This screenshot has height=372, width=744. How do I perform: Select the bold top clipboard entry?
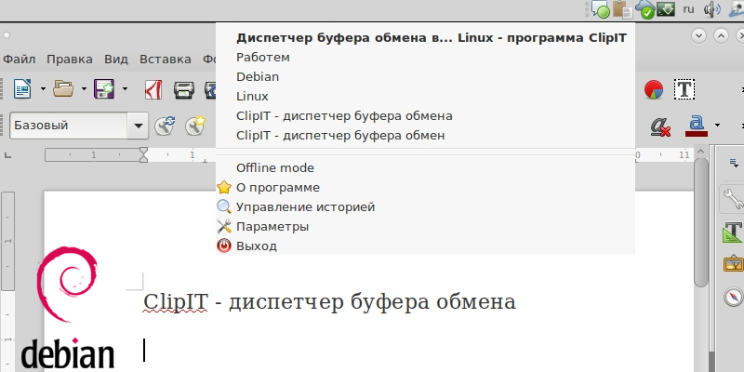(x=425, y=38)
